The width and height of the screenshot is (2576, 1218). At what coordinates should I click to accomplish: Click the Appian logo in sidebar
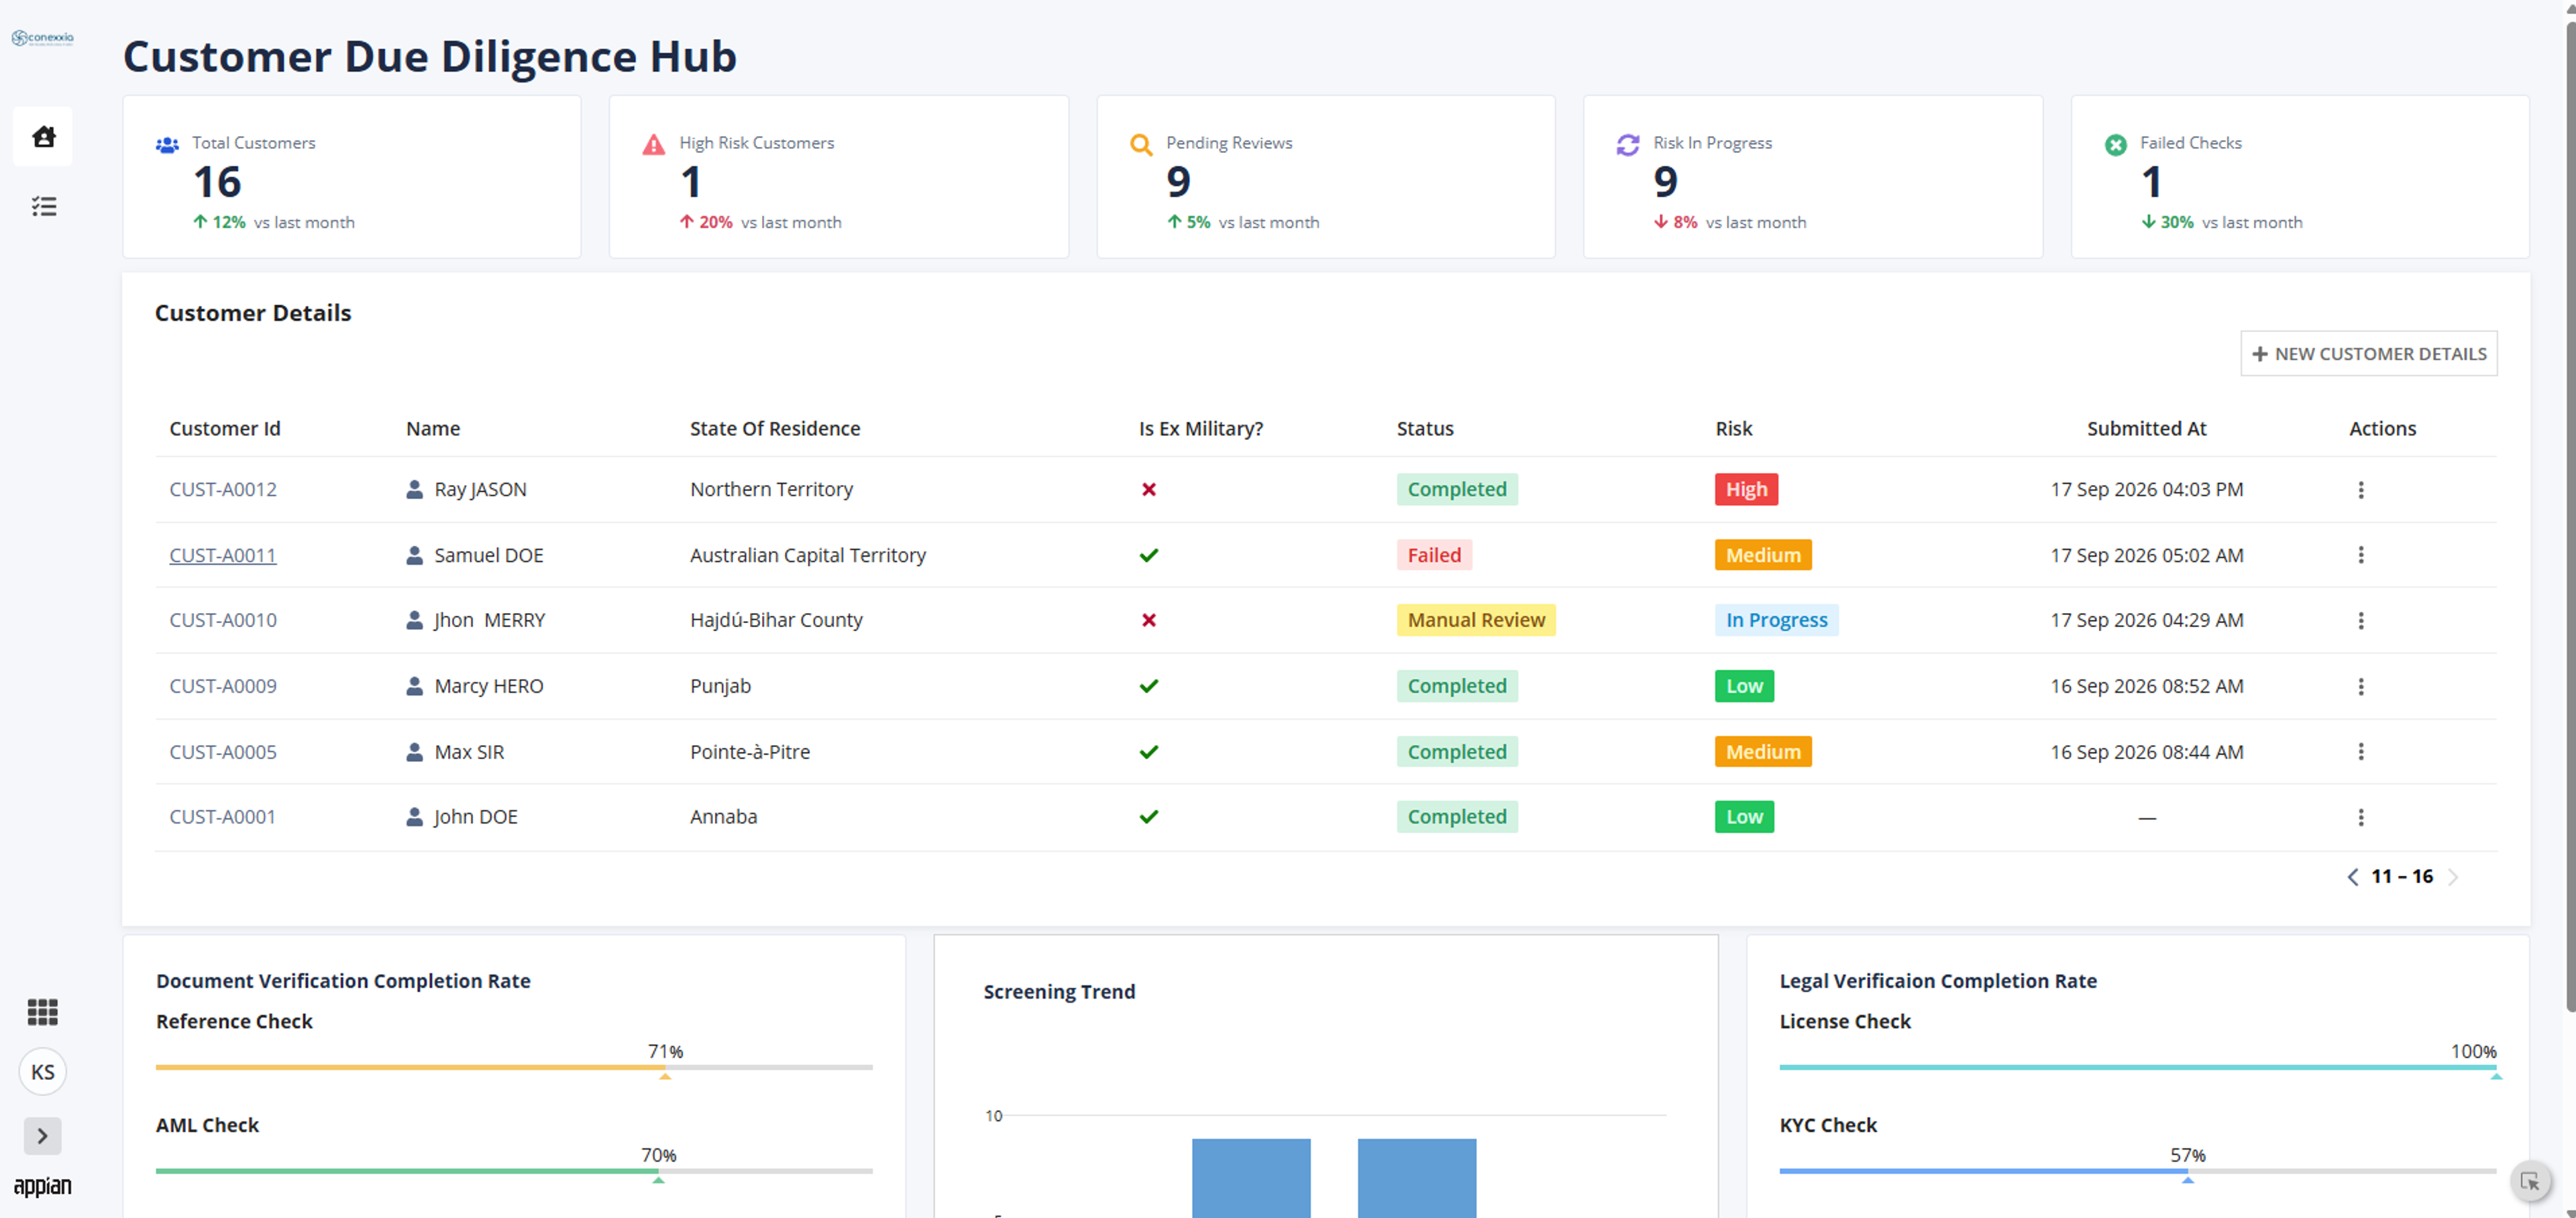click(42, 1186)
